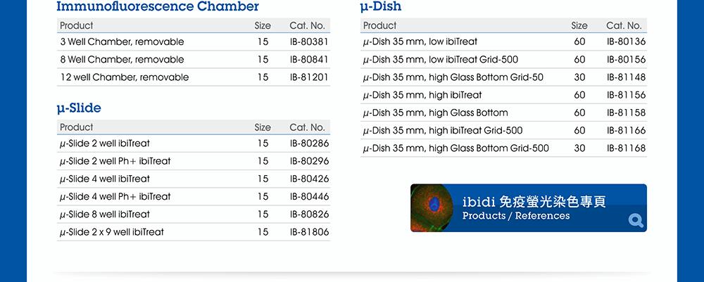
Task: Click the μ-Dish section heading
Action: [x=381, y=7]
